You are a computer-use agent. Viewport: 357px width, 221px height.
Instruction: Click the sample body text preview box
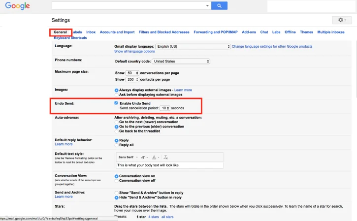169,165
